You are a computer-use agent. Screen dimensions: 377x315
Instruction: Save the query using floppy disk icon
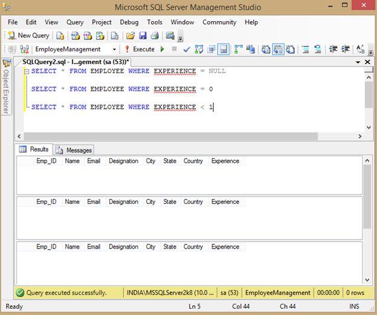143,36
